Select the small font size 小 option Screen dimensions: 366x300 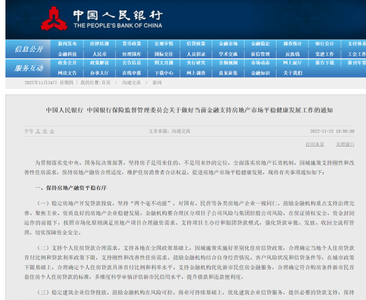click(x=51, y=131)
